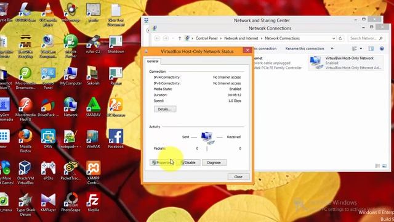The width and height of the screenshot is (394, 222).
Task: Click Control Panel in the breadcrumb
Action: (x=206, y=38)
